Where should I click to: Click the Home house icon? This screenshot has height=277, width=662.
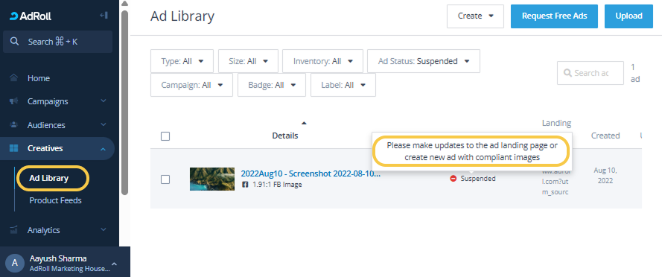click(x=14, y=78)
